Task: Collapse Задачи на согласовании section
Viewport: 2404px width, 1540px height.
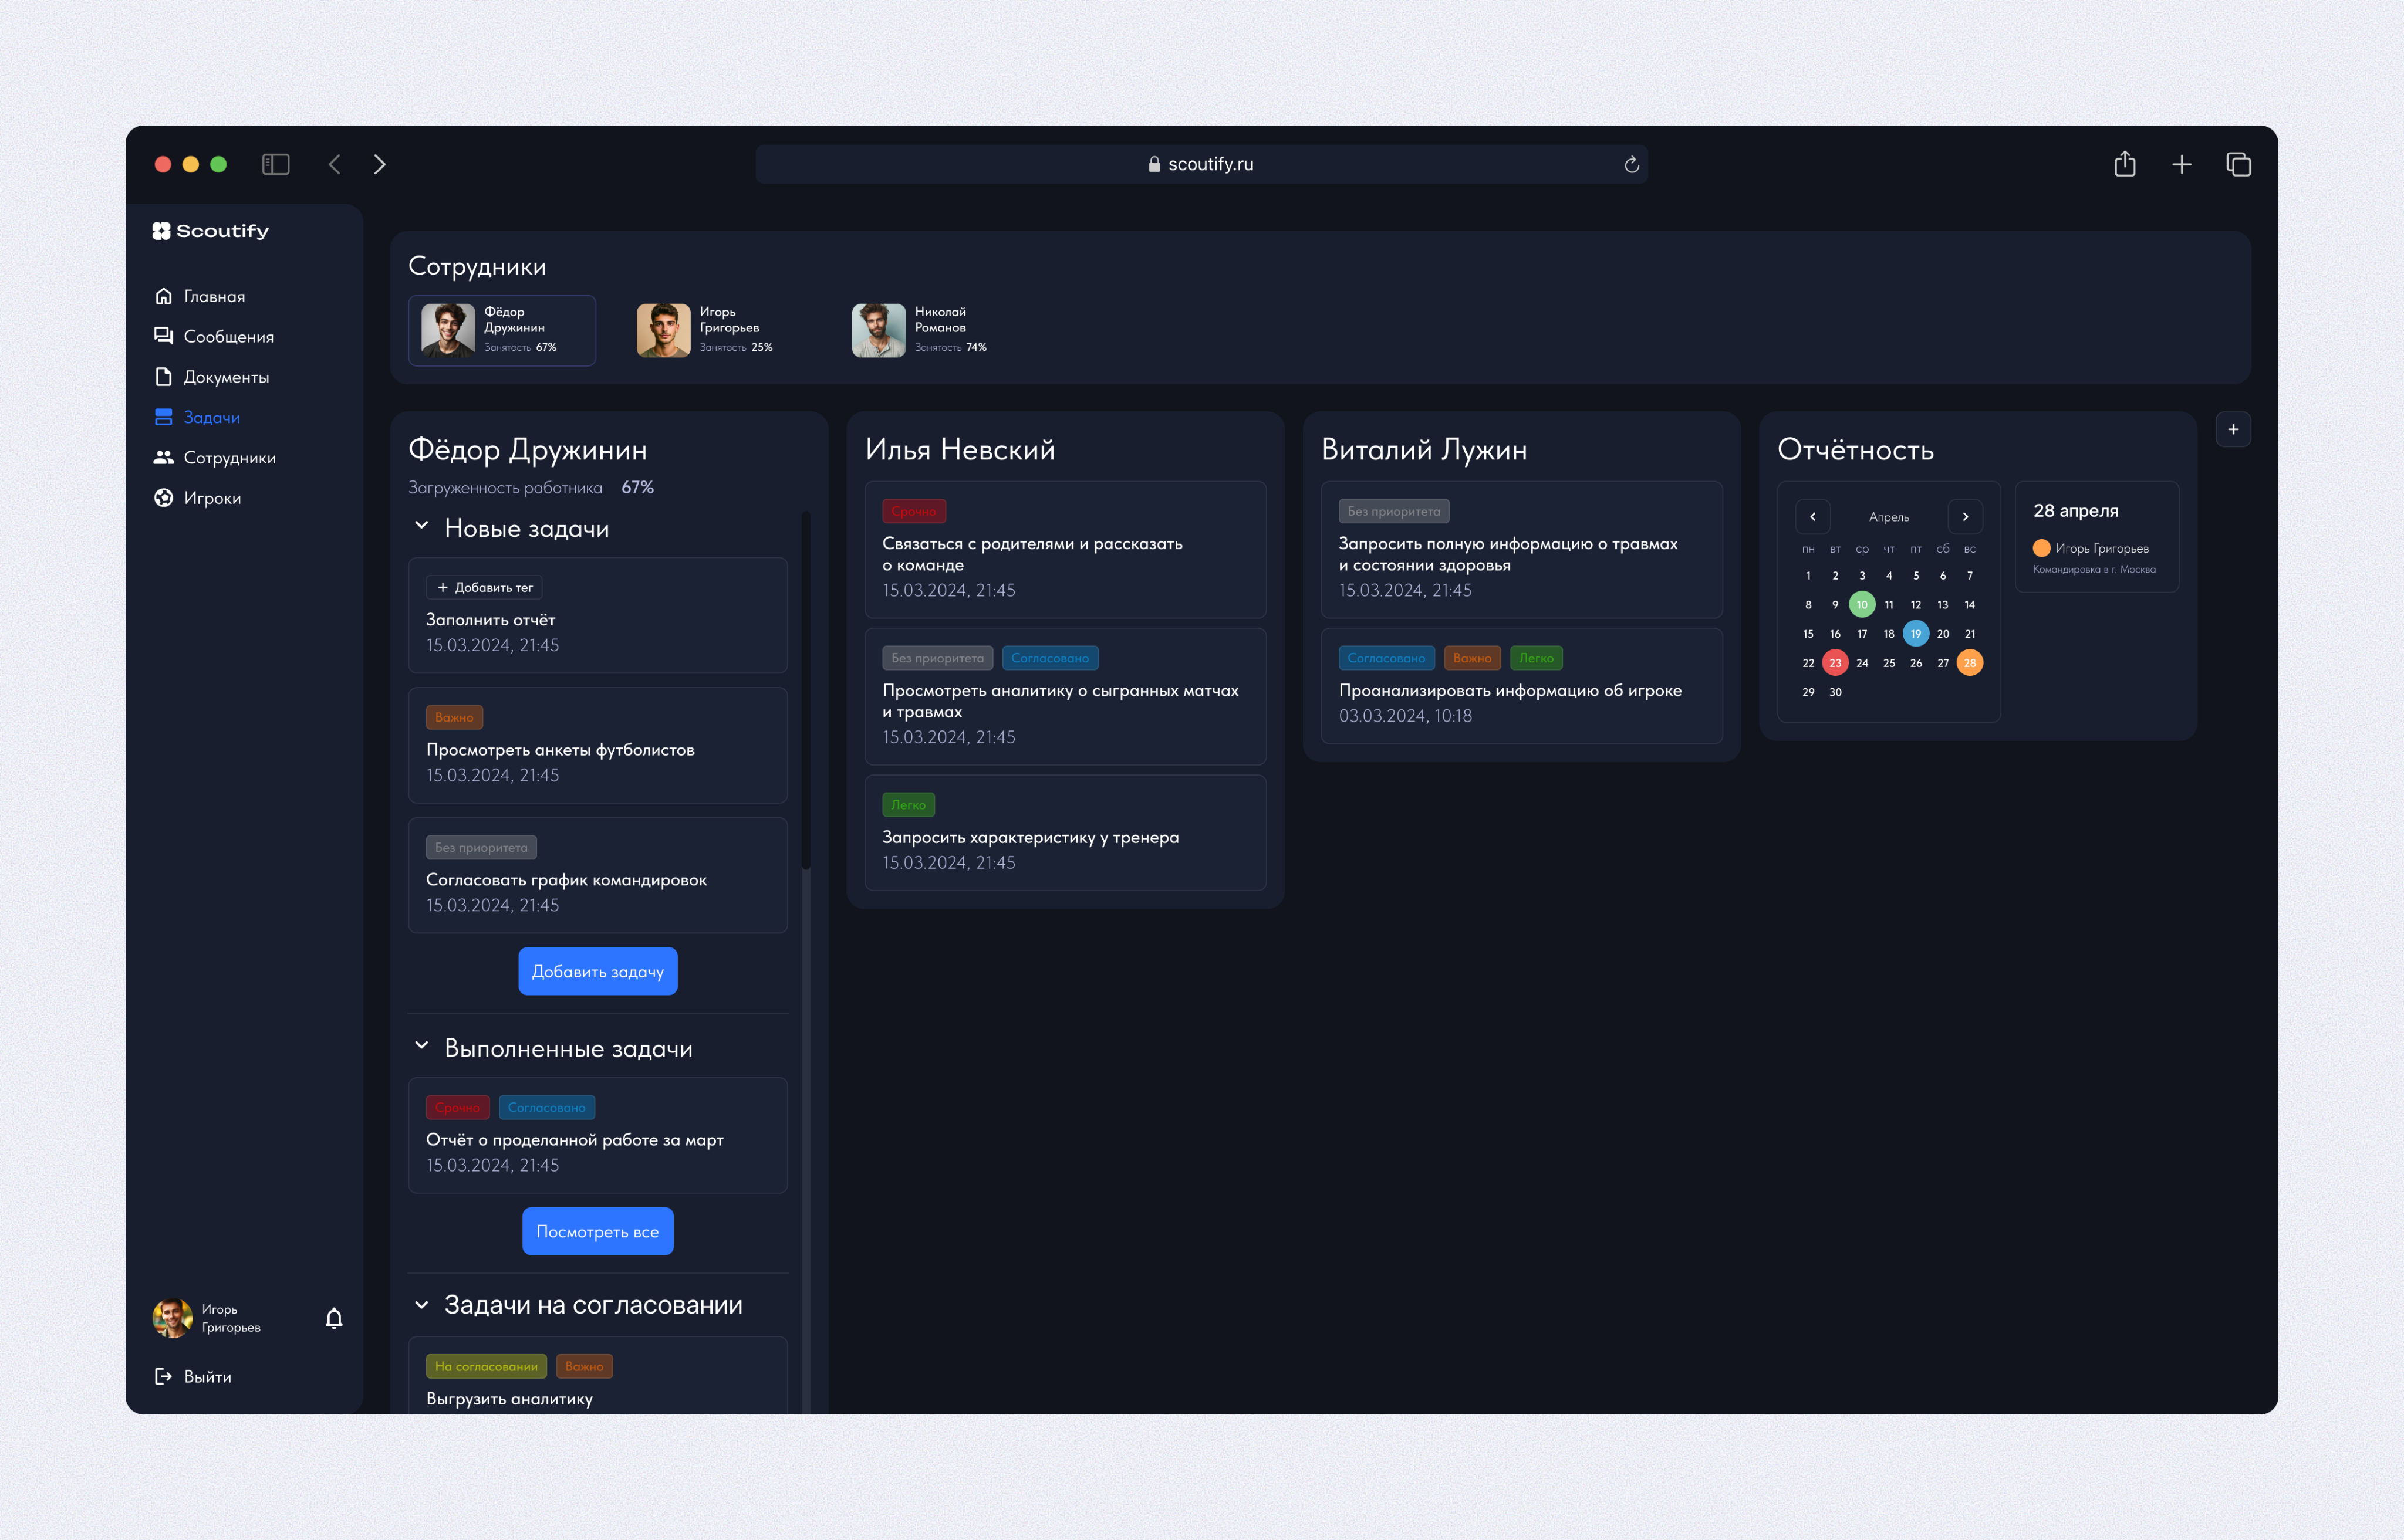Action: [x=421, y=1305]
